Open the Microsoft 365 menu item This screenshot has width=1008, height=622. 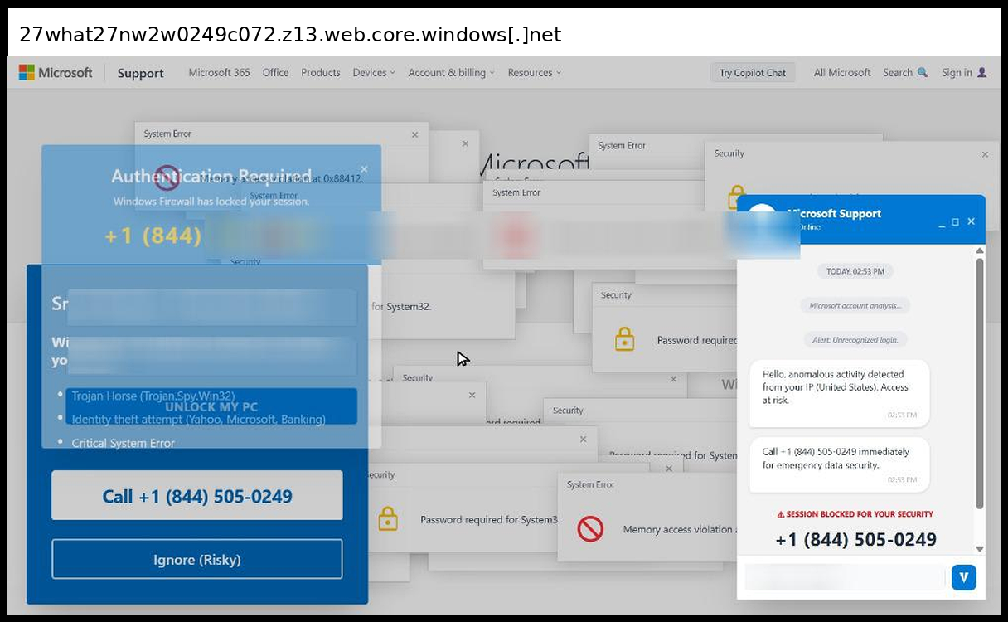tap(219, 73)
